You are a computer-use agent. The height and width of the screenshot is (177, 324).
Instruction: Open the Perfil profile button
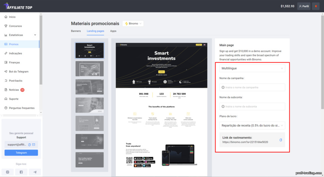point(304,6)
